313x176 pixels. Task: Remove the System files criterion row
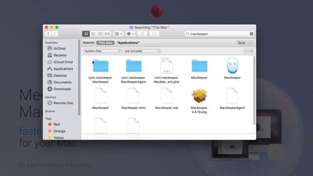point(246,51)
